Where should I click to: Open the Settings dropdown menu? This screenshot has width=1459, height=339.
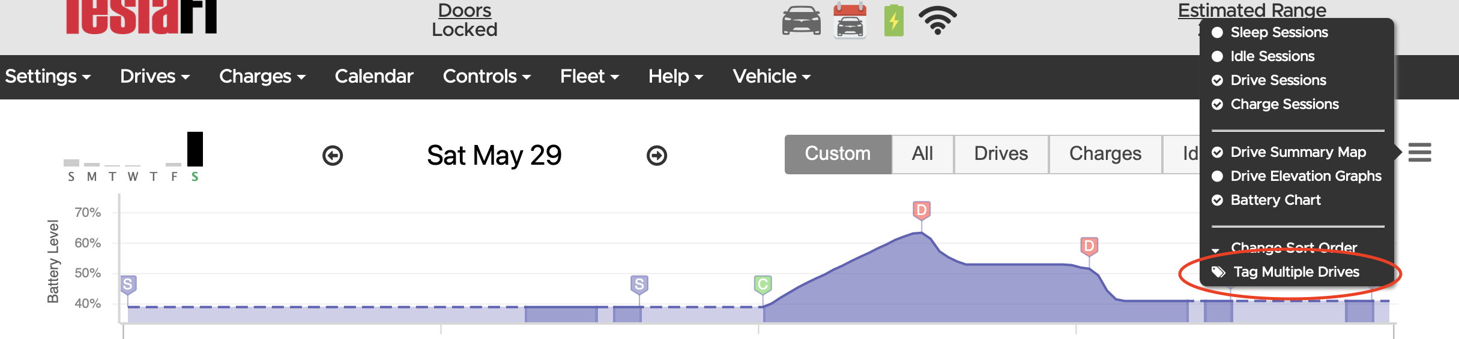pos(48,77)
